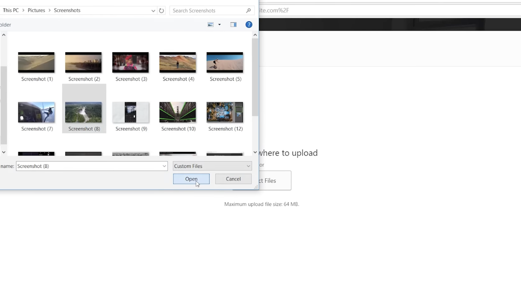The width and height of the screenshot is (521, 293).
Task: Expand the file name suggestions dropdown
Action: (164, 166)
